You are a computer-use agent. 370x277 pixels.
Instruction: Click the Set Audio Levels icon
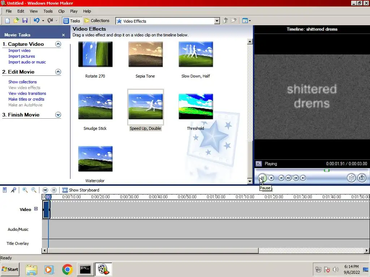tap(5, 190)
